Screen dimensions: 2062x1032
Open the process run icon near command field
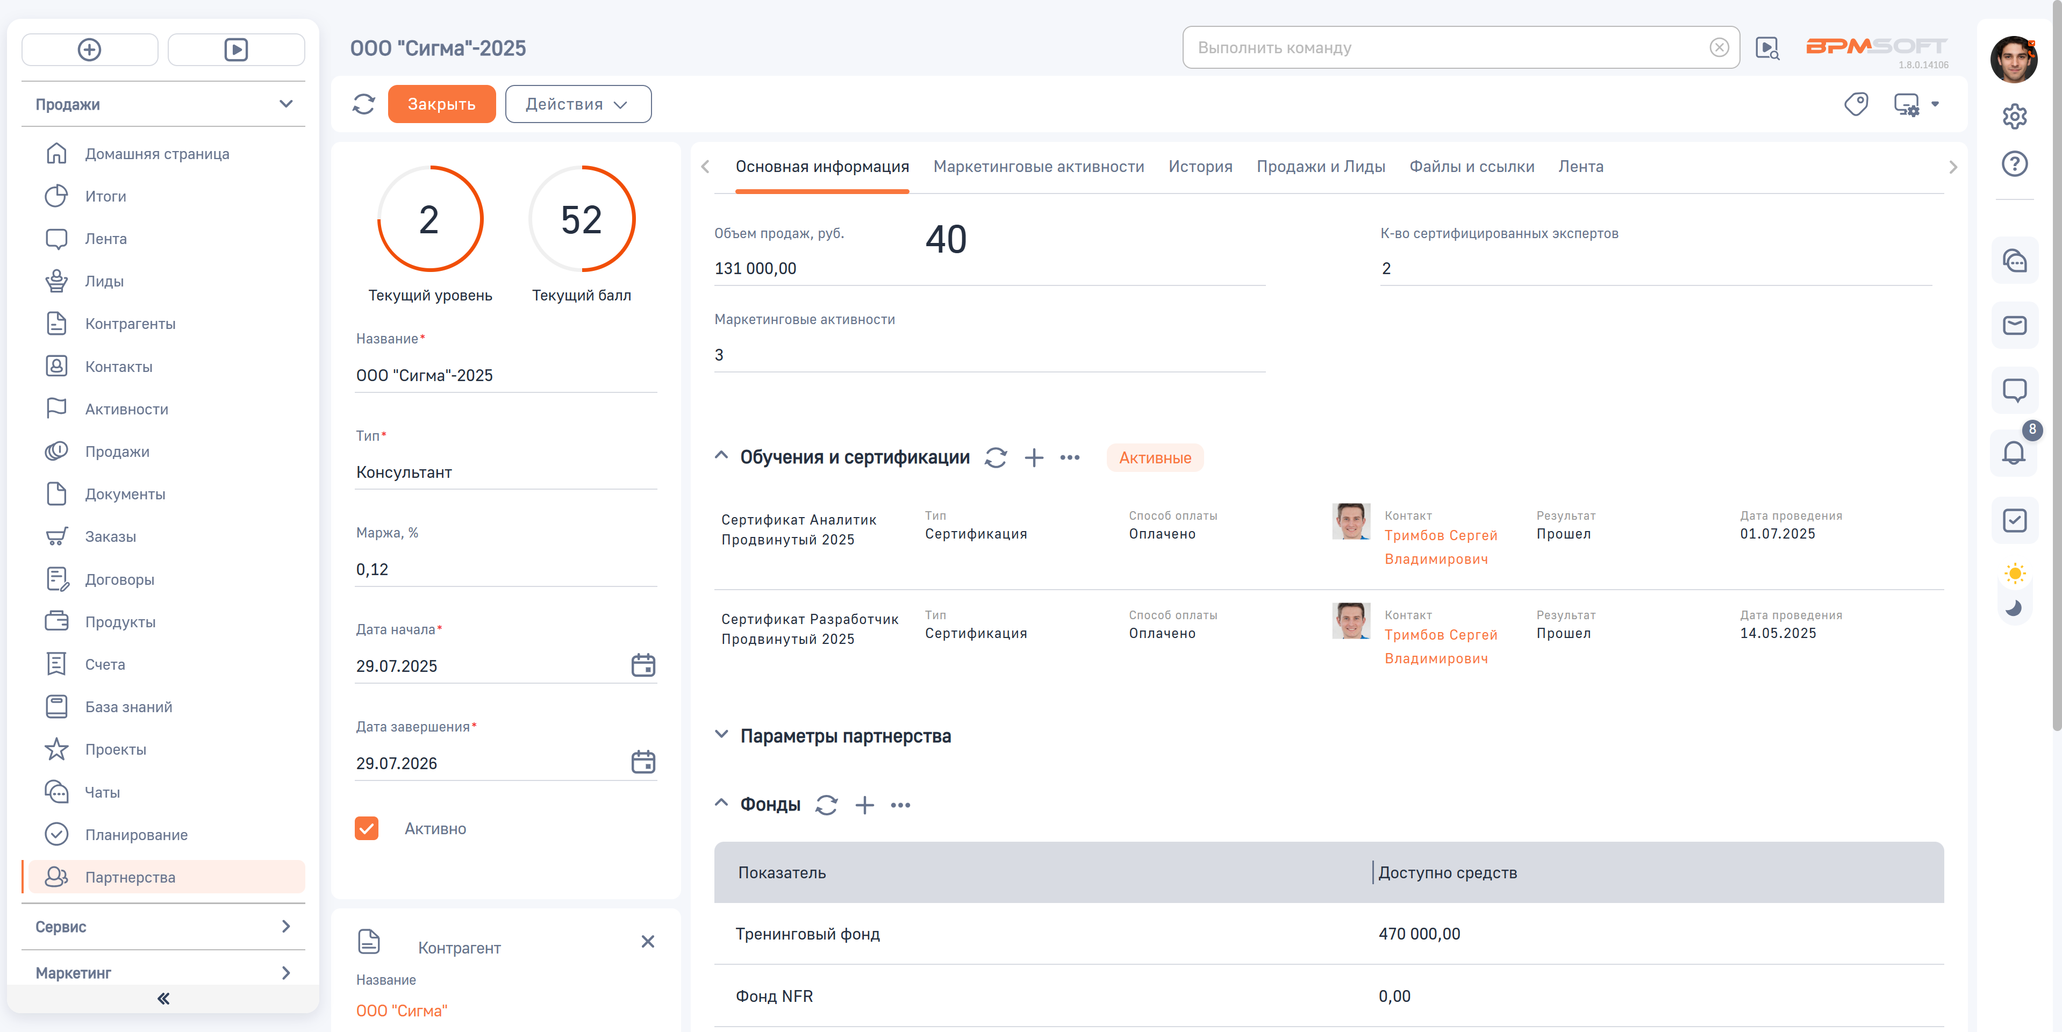click(x=1767, y=48)
